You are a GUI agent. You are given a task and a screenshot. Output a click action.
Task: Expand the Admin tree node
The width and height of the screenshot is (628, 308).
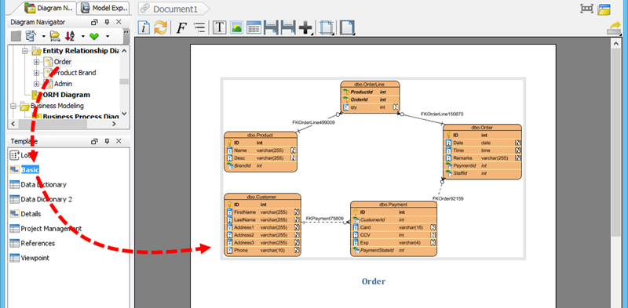tap(36, 84)
